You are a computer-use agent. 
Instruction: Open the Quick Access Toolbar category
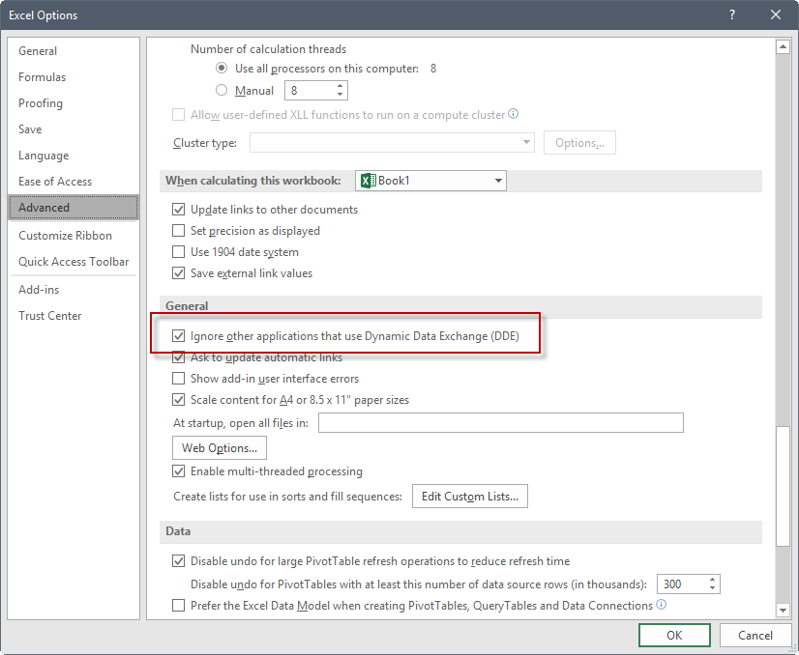pos(74,262)
